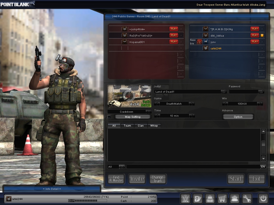274x205 pixels.
Task: Click the power quit icon
Action: (263, 198)
